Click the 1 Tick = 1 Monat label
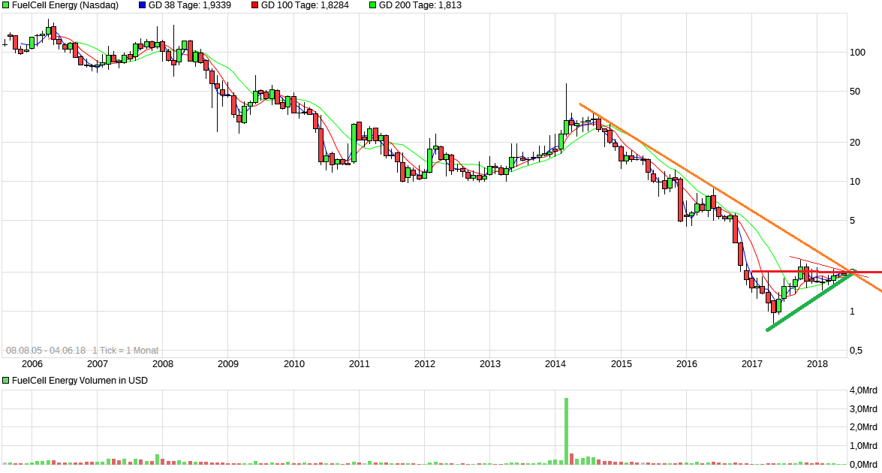This screenshot has width=882, height=473. point(126,350)
